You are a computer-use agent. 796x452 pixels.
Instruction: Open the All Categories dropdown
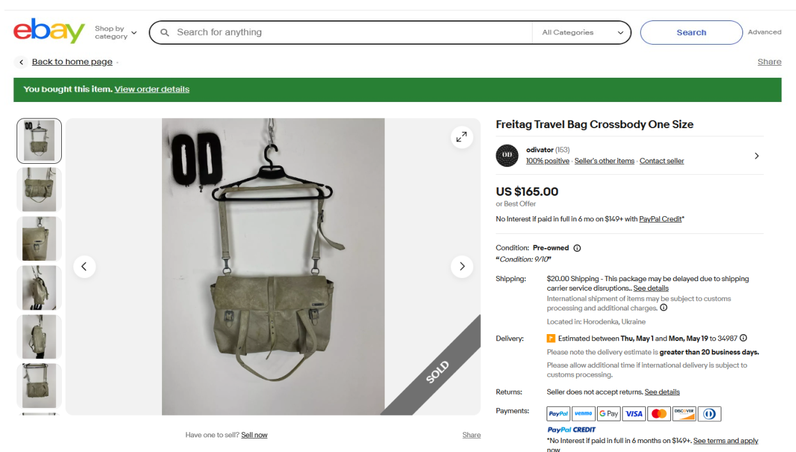(582, 33)
